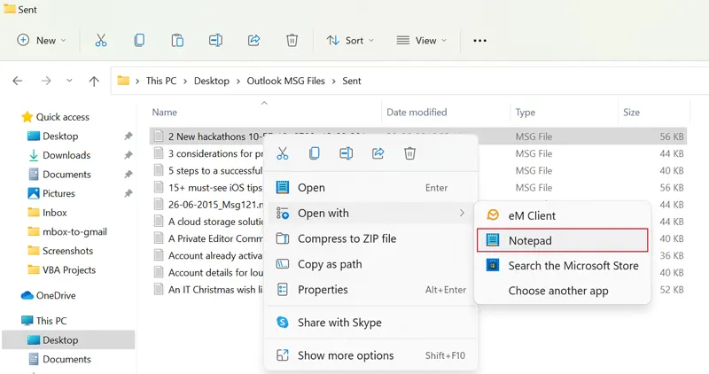Go up one folder with the up arrow
The width and height of the screenshot is (709, 374).
point(94,81)
